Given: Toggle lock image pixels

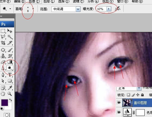Looking at the screenshot, I should tap(133, 95).
